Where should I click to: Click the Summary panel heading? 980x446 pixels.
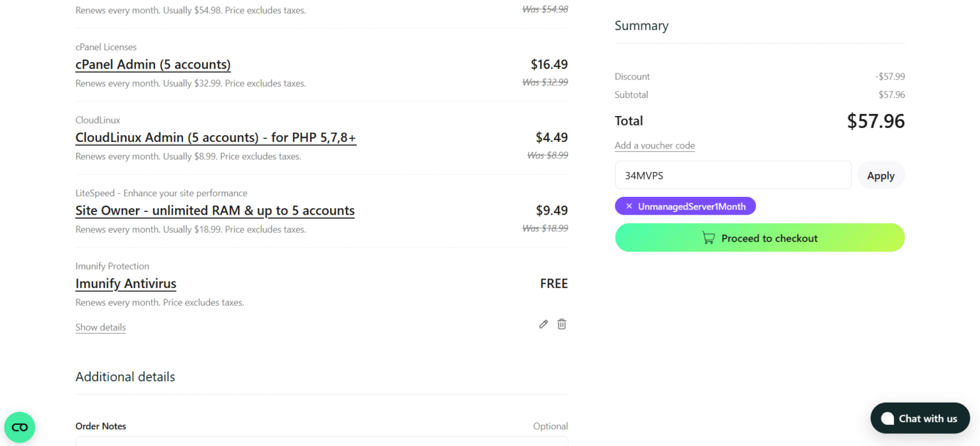pos(641,26)
